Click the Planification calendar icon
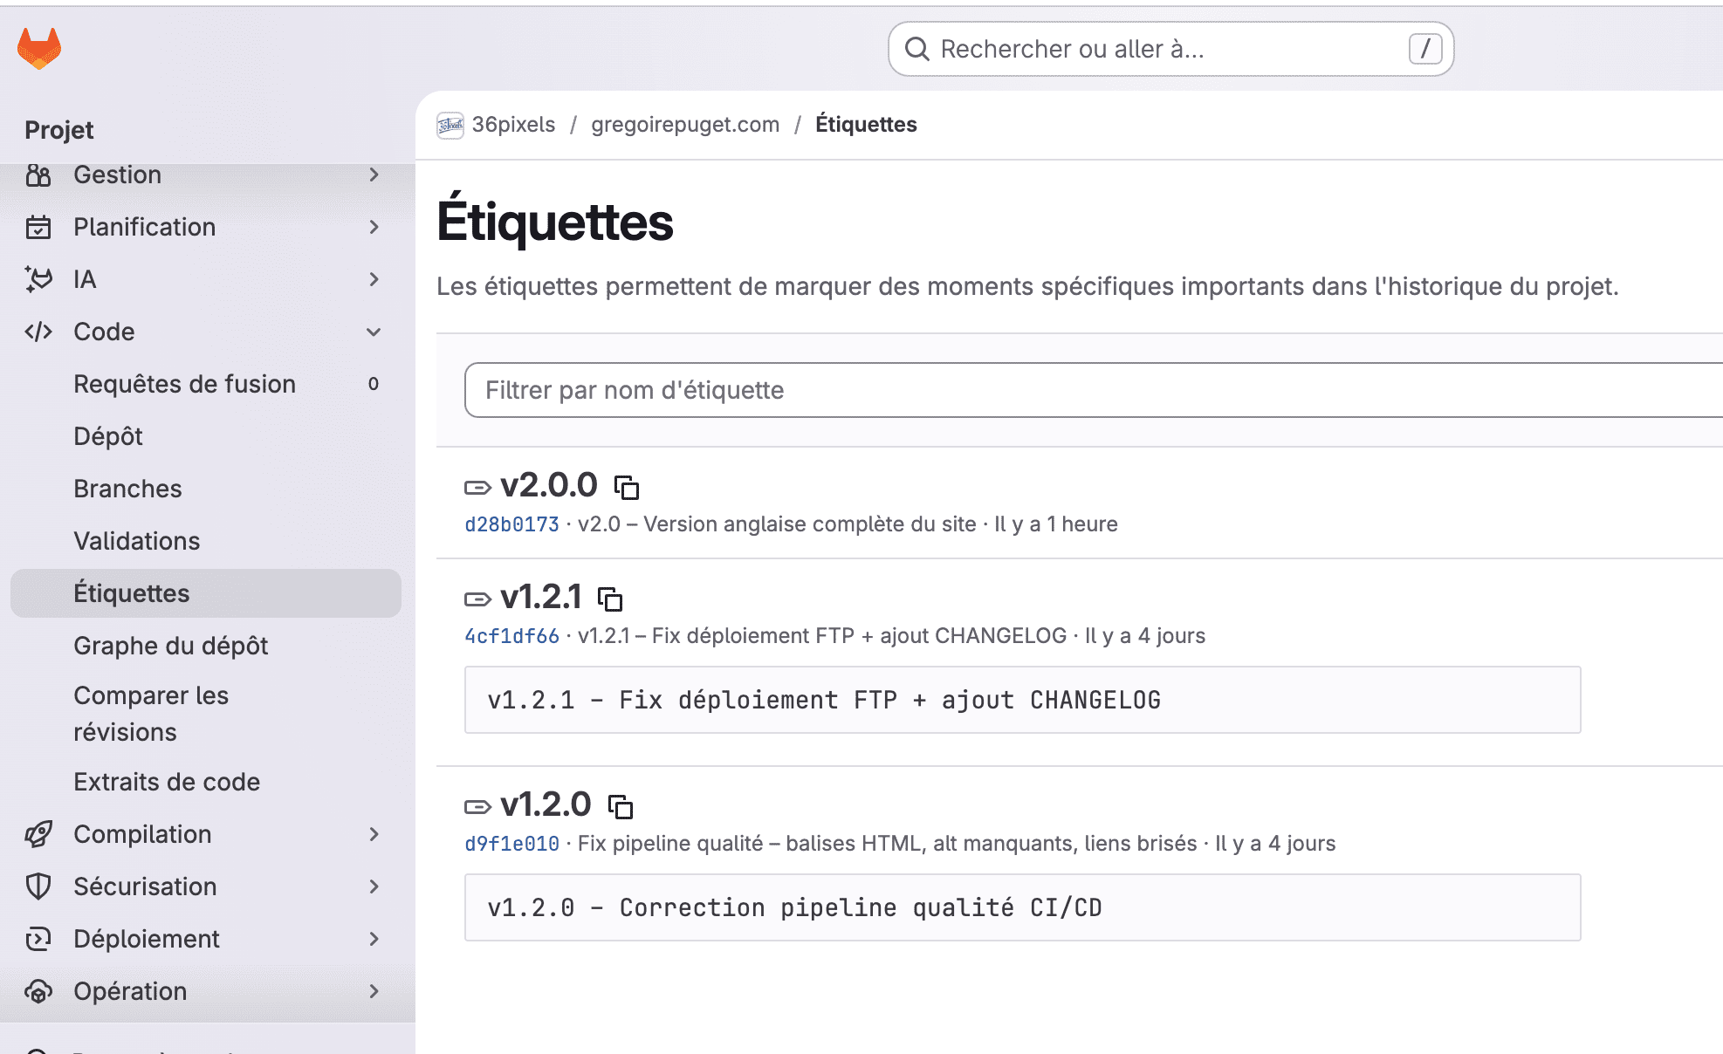Image resolution: width=1723 pixels, height=1054 pixels. point(38,227)
